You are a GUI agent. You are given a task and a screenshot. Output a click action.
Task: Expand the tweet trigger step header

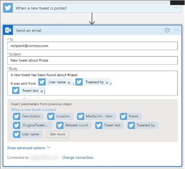[x=92, y=8]
